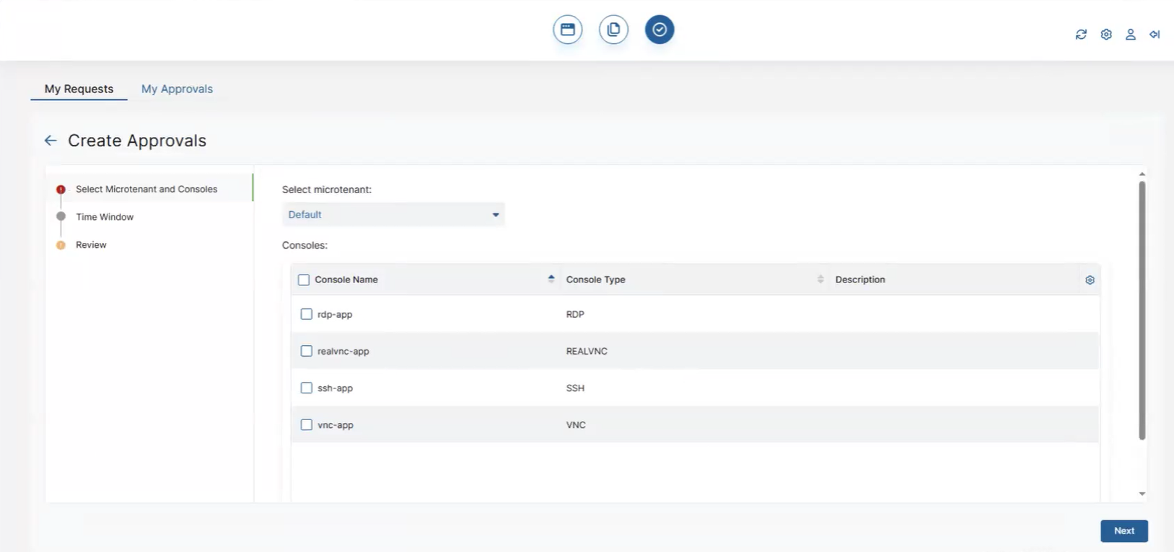Tick the ssh-app console checkbox
1174x552 pixels.
307,388
